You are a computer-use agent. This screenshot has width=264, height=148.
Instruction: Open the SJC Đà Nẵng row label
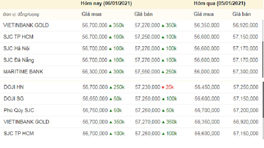click(x=19, y=60)
